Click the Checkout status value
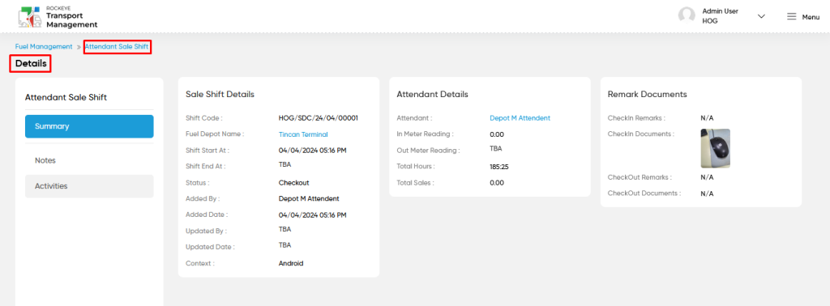This screenshot has width=830, height=306. tap(293, 183)
